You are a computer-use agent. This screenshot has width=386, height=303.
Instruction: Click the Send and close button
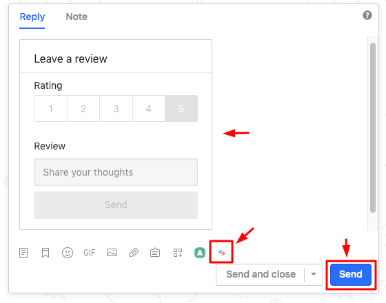pyautogui.click(x=261, y=274)
